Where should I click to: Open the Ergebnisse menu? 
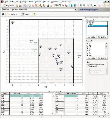click(54, 2)
